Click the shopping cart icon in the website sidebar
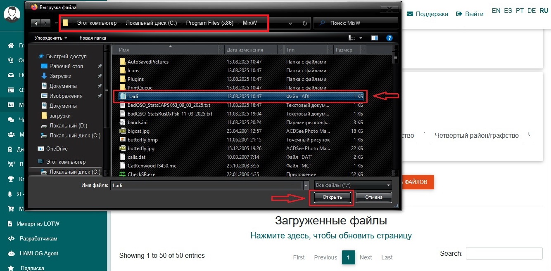Viewport: 551px width, 271px height. tap(11, 209)
